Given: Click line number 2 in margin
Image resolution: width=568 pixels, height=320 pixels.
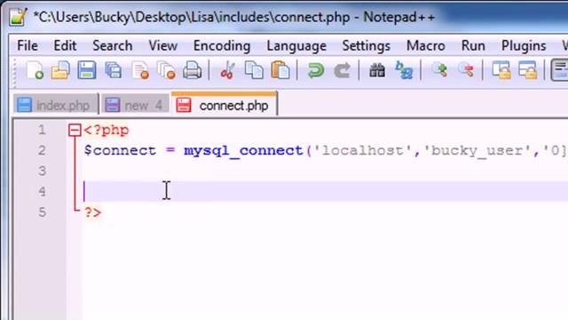Looking at the screenshot, I should [42, 150].
